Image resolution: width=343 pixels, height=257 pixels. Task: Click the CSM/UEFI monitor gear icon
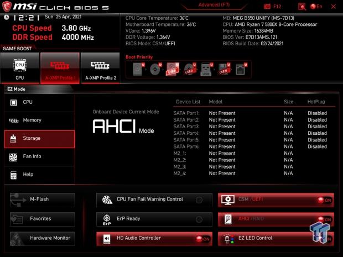point(228,200)
